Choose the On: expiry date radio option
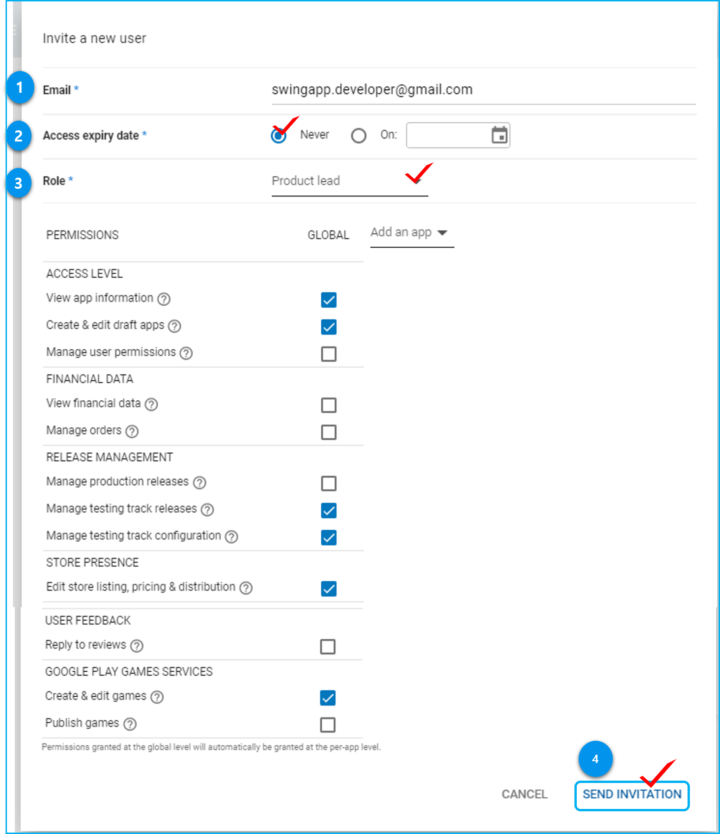720x834 pixels. [x=358, y=136]
